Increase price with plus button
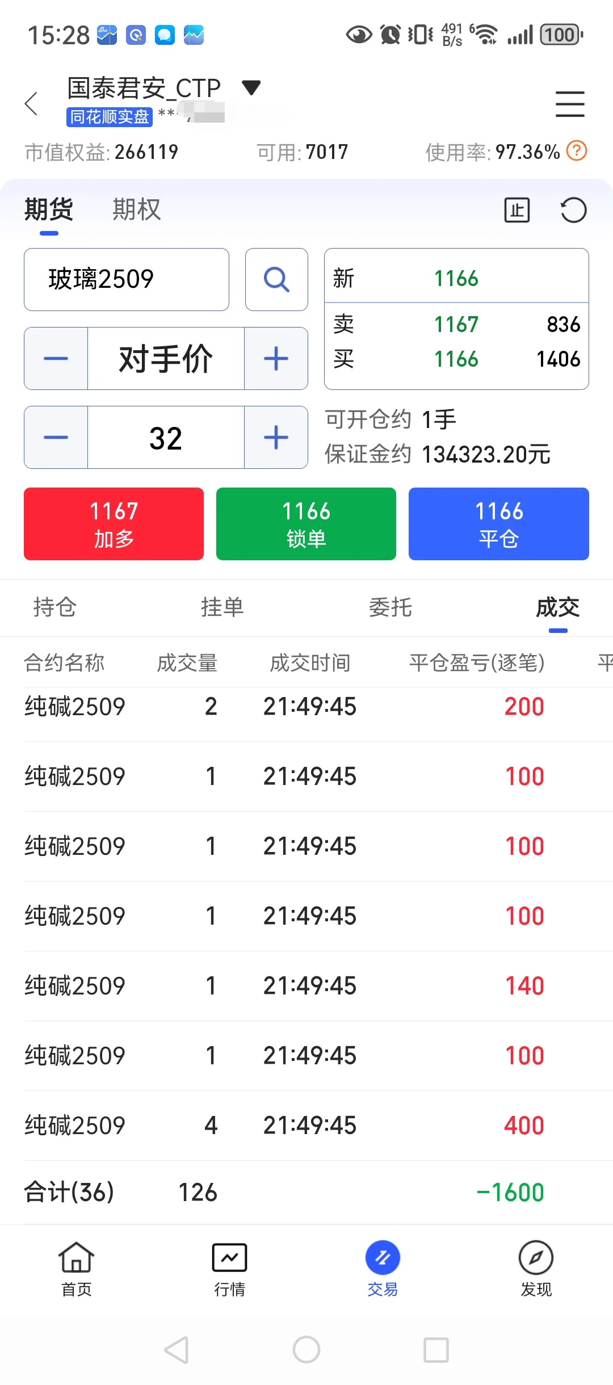This screenshot has height=1385, width=613. (x=276, y=358)
